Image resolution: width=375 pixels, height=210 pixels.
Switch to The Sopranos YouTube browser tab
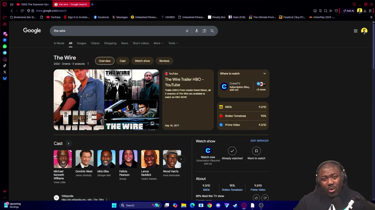(x=33, y=4)
